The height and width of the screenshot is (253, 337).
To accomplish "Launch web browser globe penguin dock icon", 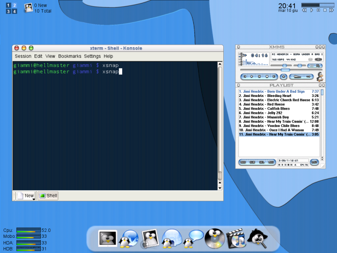I will point(129,239).
